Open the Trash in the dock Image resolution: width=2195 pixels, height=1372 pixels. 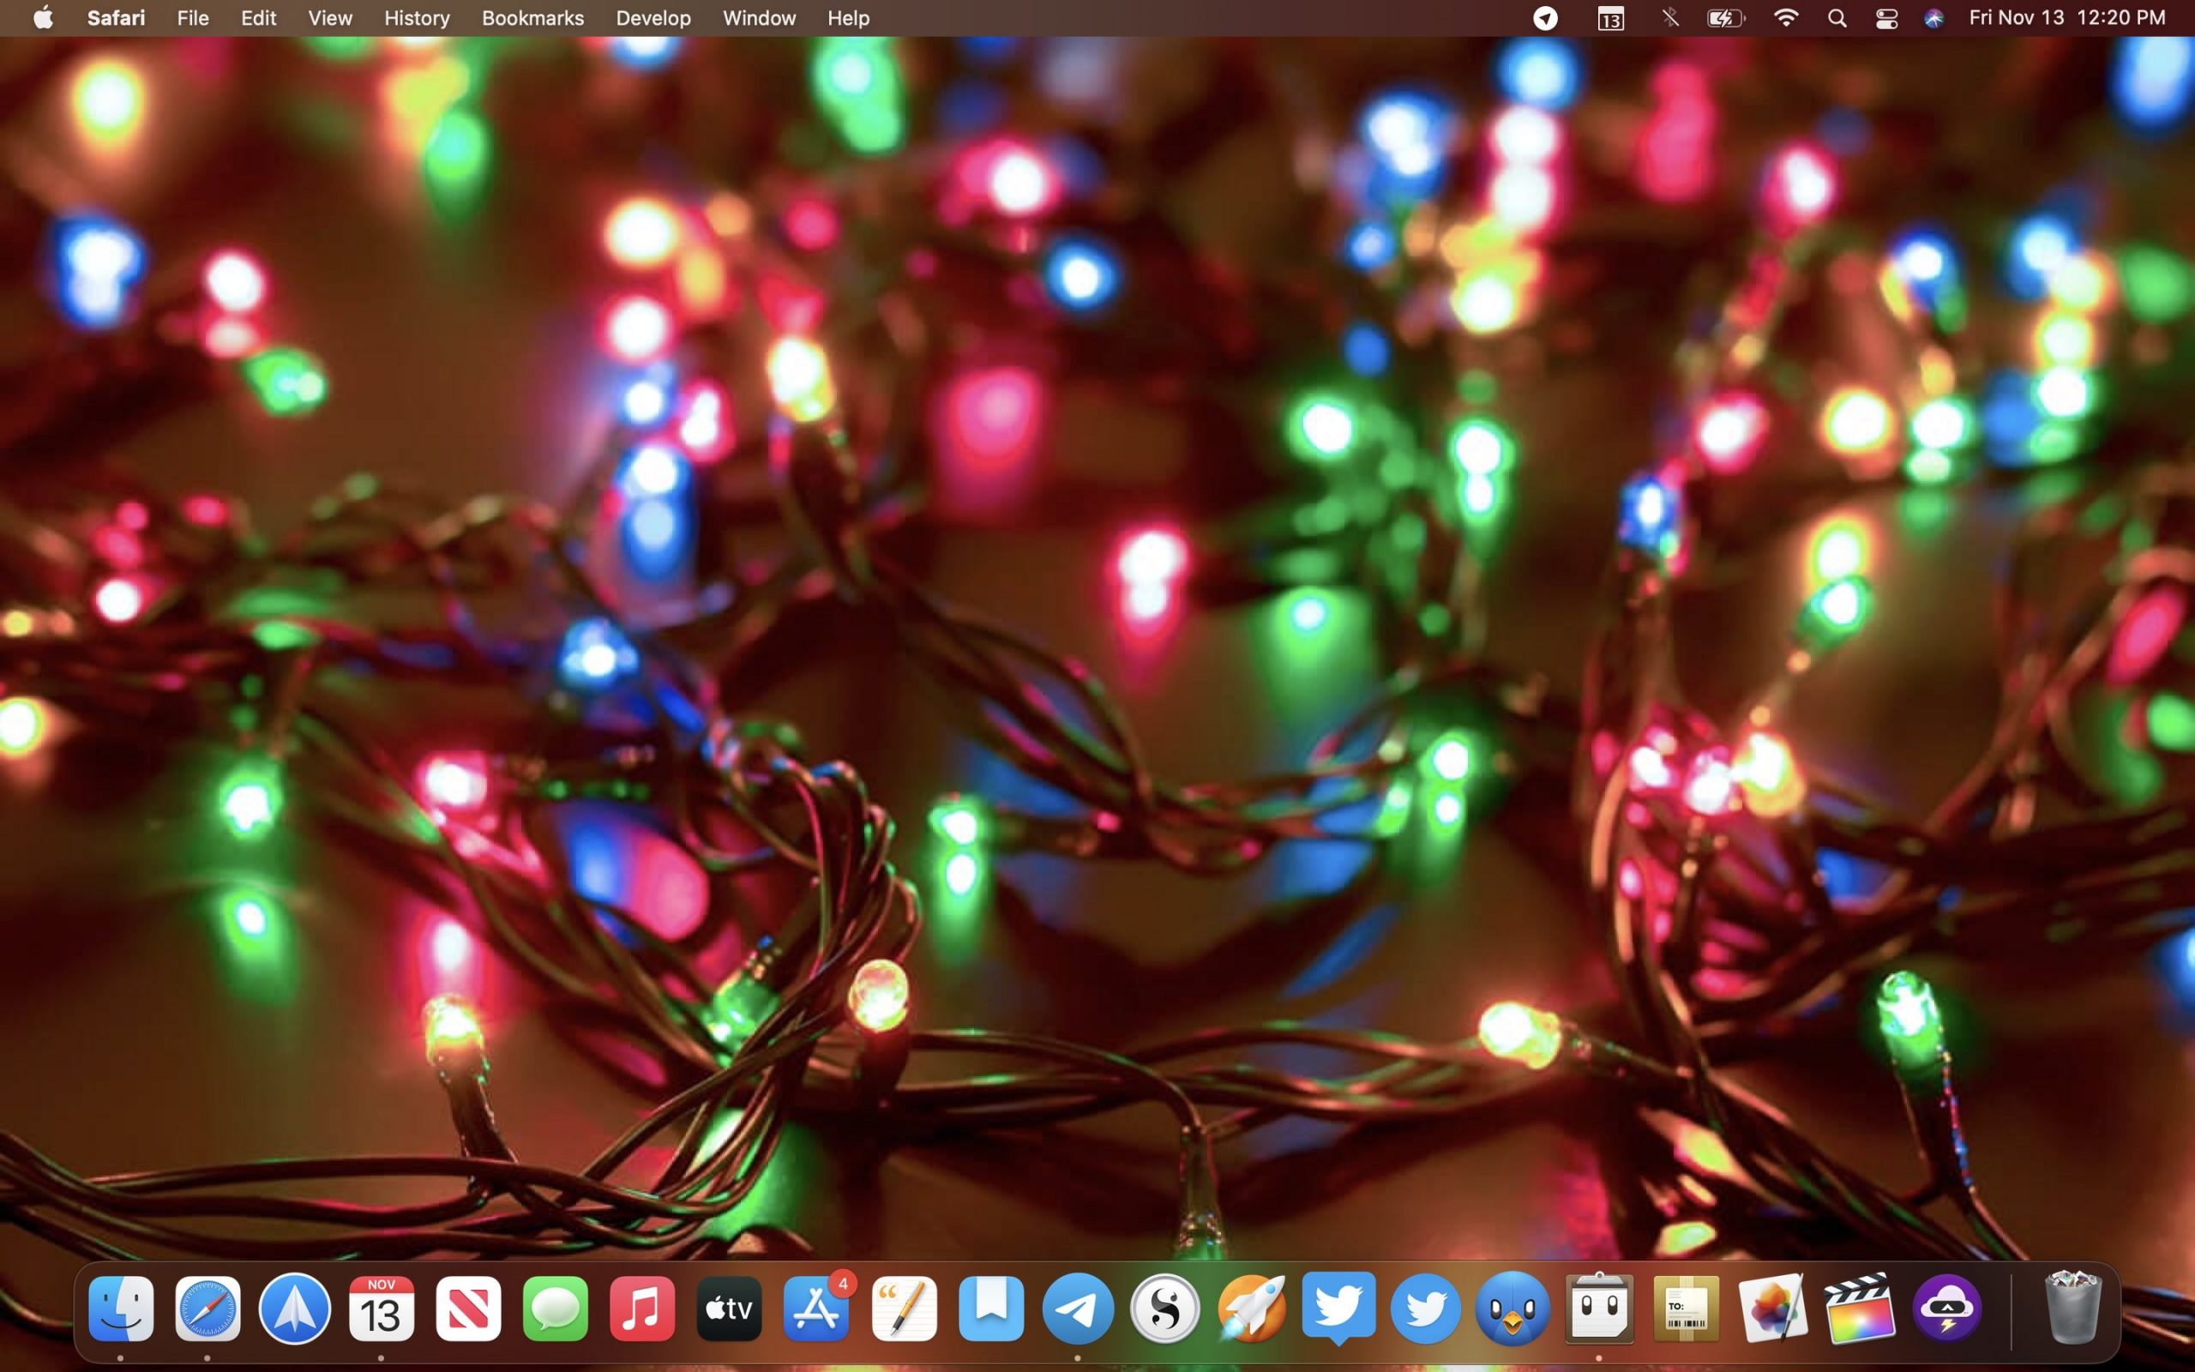tap(2073, 1309)
